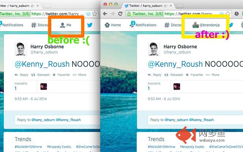Favorite the tweet in the right window
This screenshot has height=152, width=243.
point(194,75)
